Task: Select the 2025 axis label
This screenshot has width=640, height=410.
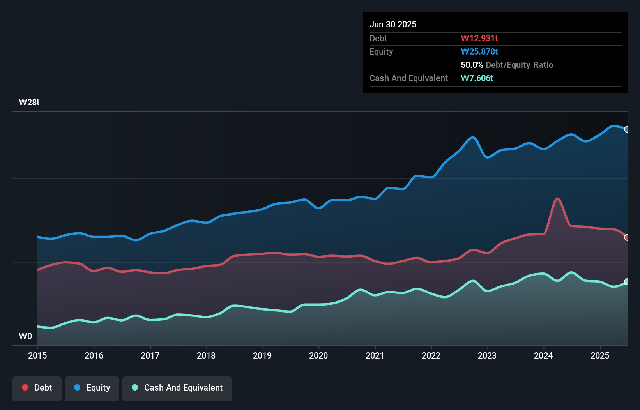Action: coord(600,355)
